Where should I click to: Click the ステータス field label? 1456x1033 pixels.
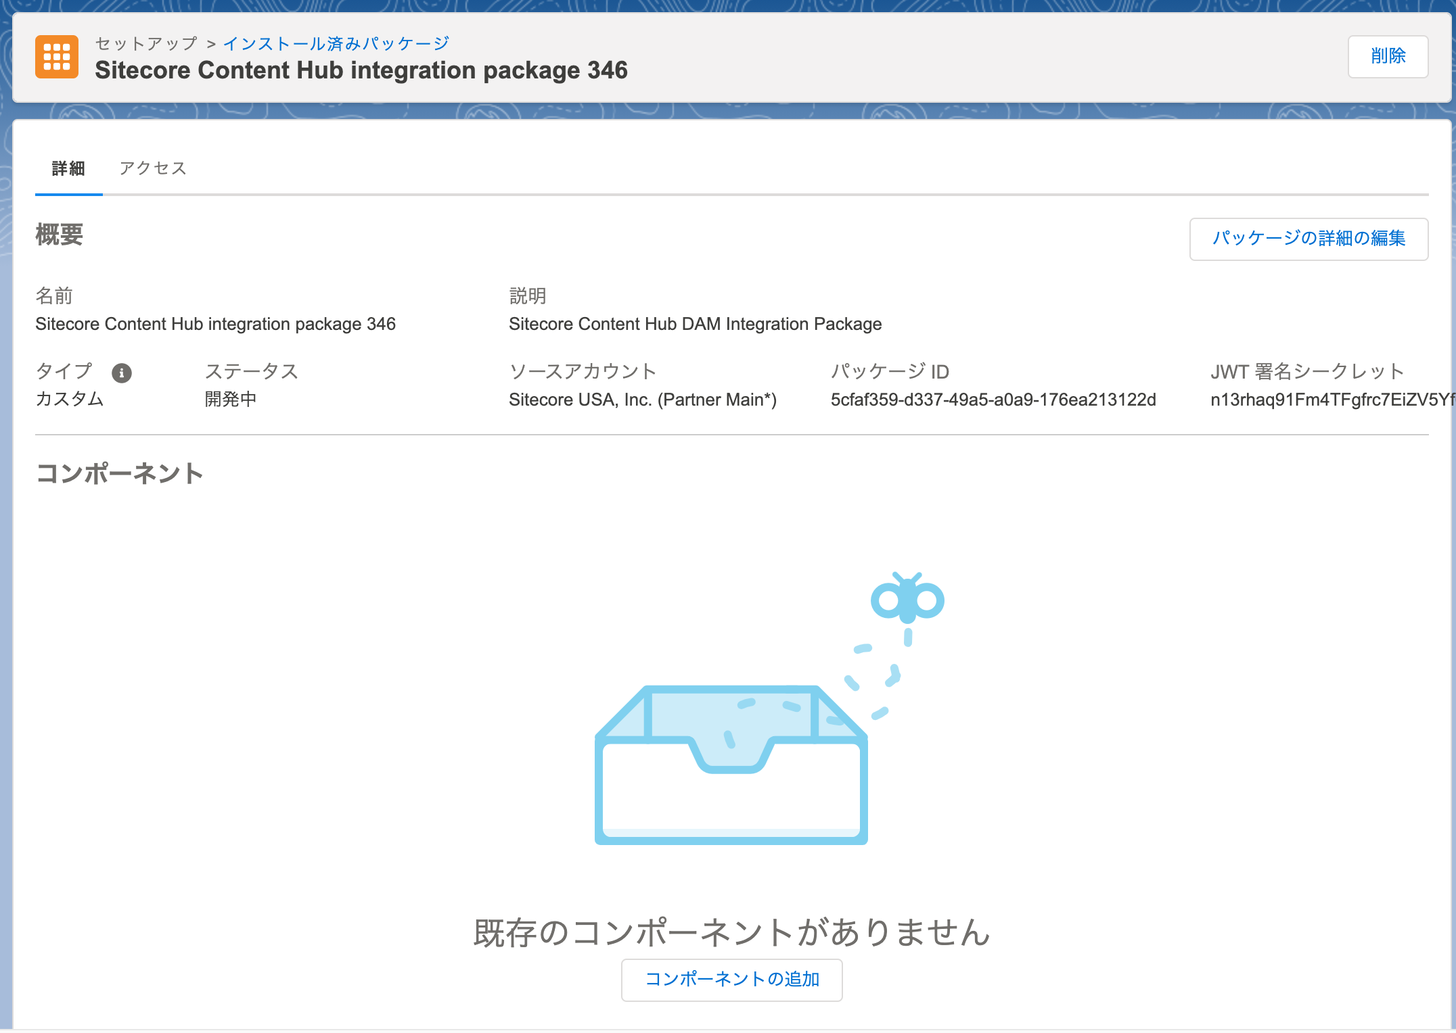252,371
